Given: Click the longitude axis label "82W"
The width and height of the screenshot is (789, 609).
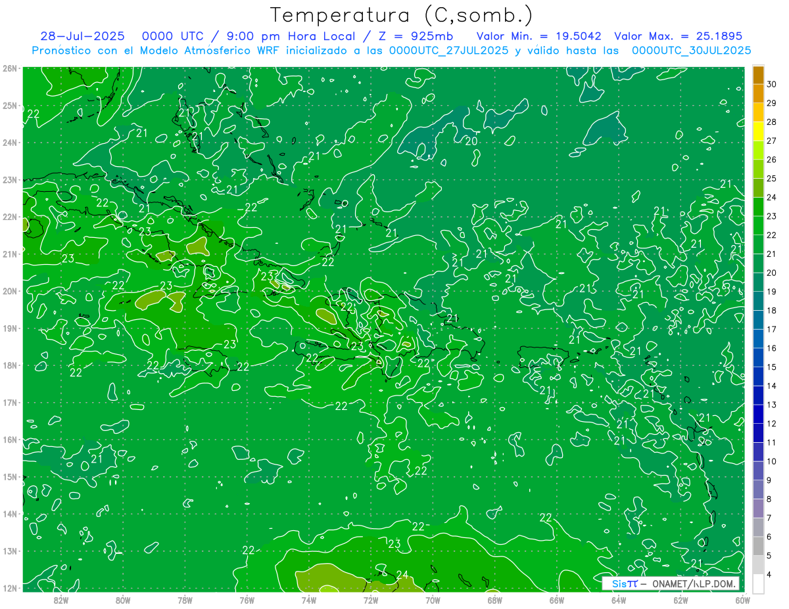Looking at the screenshot, I should click(61, 600).
